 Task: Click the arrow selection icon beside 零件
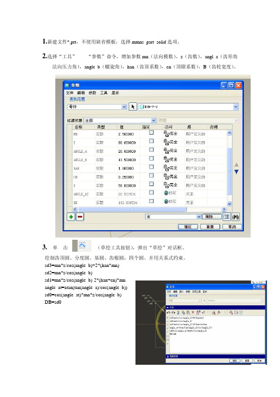tap(133, 107)
